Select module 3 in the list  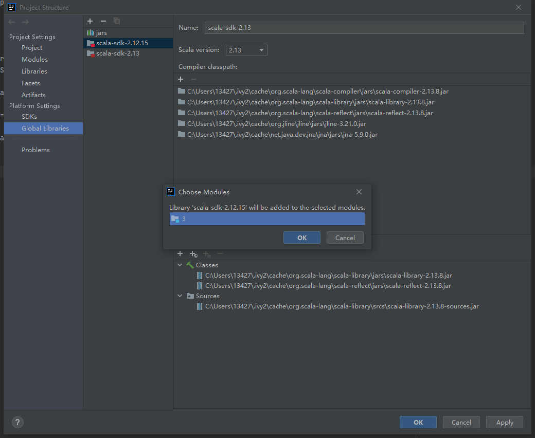(267, 219)
